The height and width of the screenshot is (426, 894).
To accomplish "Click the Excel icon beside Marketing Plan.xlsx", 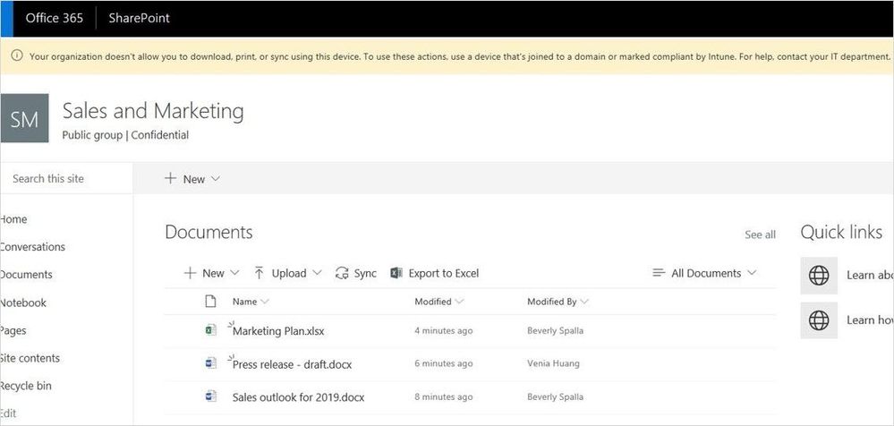I will tap(210, 330).
